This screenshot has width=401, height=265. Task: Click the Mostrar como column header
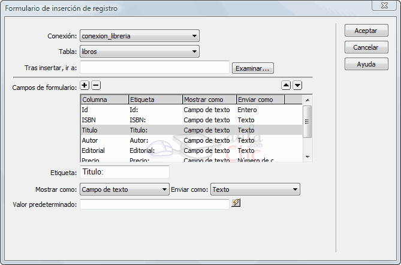(x=209, y=100)
